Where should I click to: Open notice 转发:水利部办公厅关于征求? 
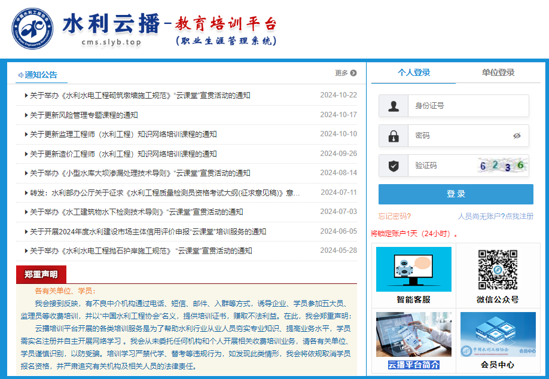(x=164, y=193)
